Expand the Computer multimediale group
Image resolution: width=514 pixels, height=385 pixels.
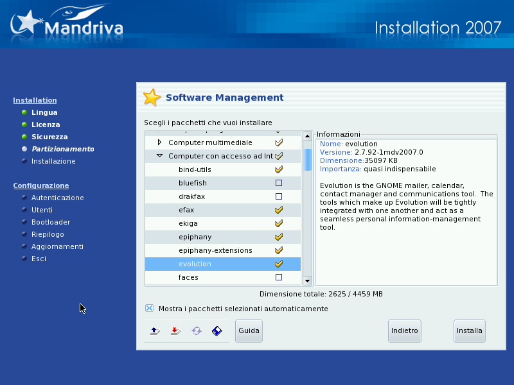coord(160,142)
